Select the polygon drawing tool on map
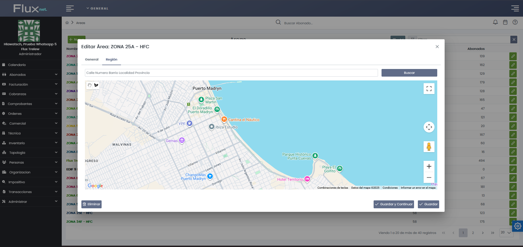Screen dimensions: 523x247 tap(96, 85)
